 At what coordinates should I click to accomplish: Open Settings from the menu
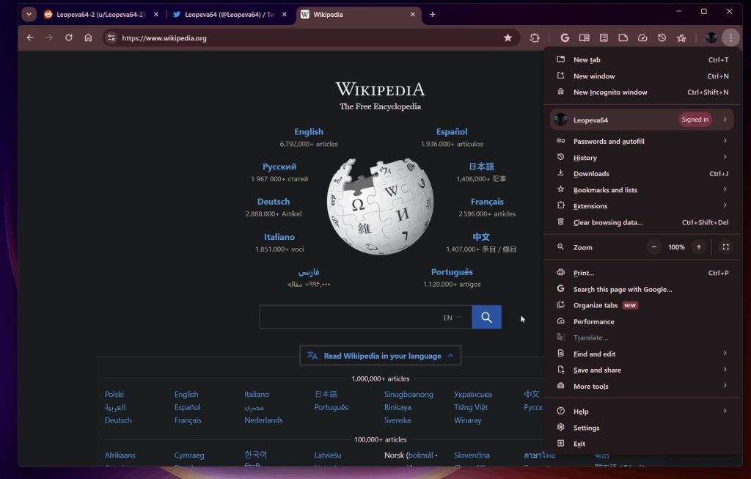(642, 428)
